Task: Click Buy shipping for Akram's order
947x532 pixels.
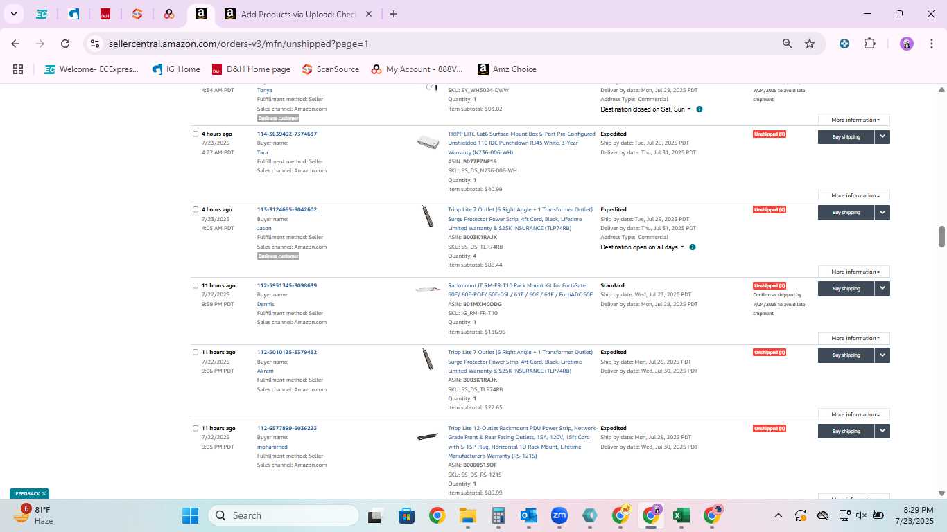Action: click(x=846, y=355)
